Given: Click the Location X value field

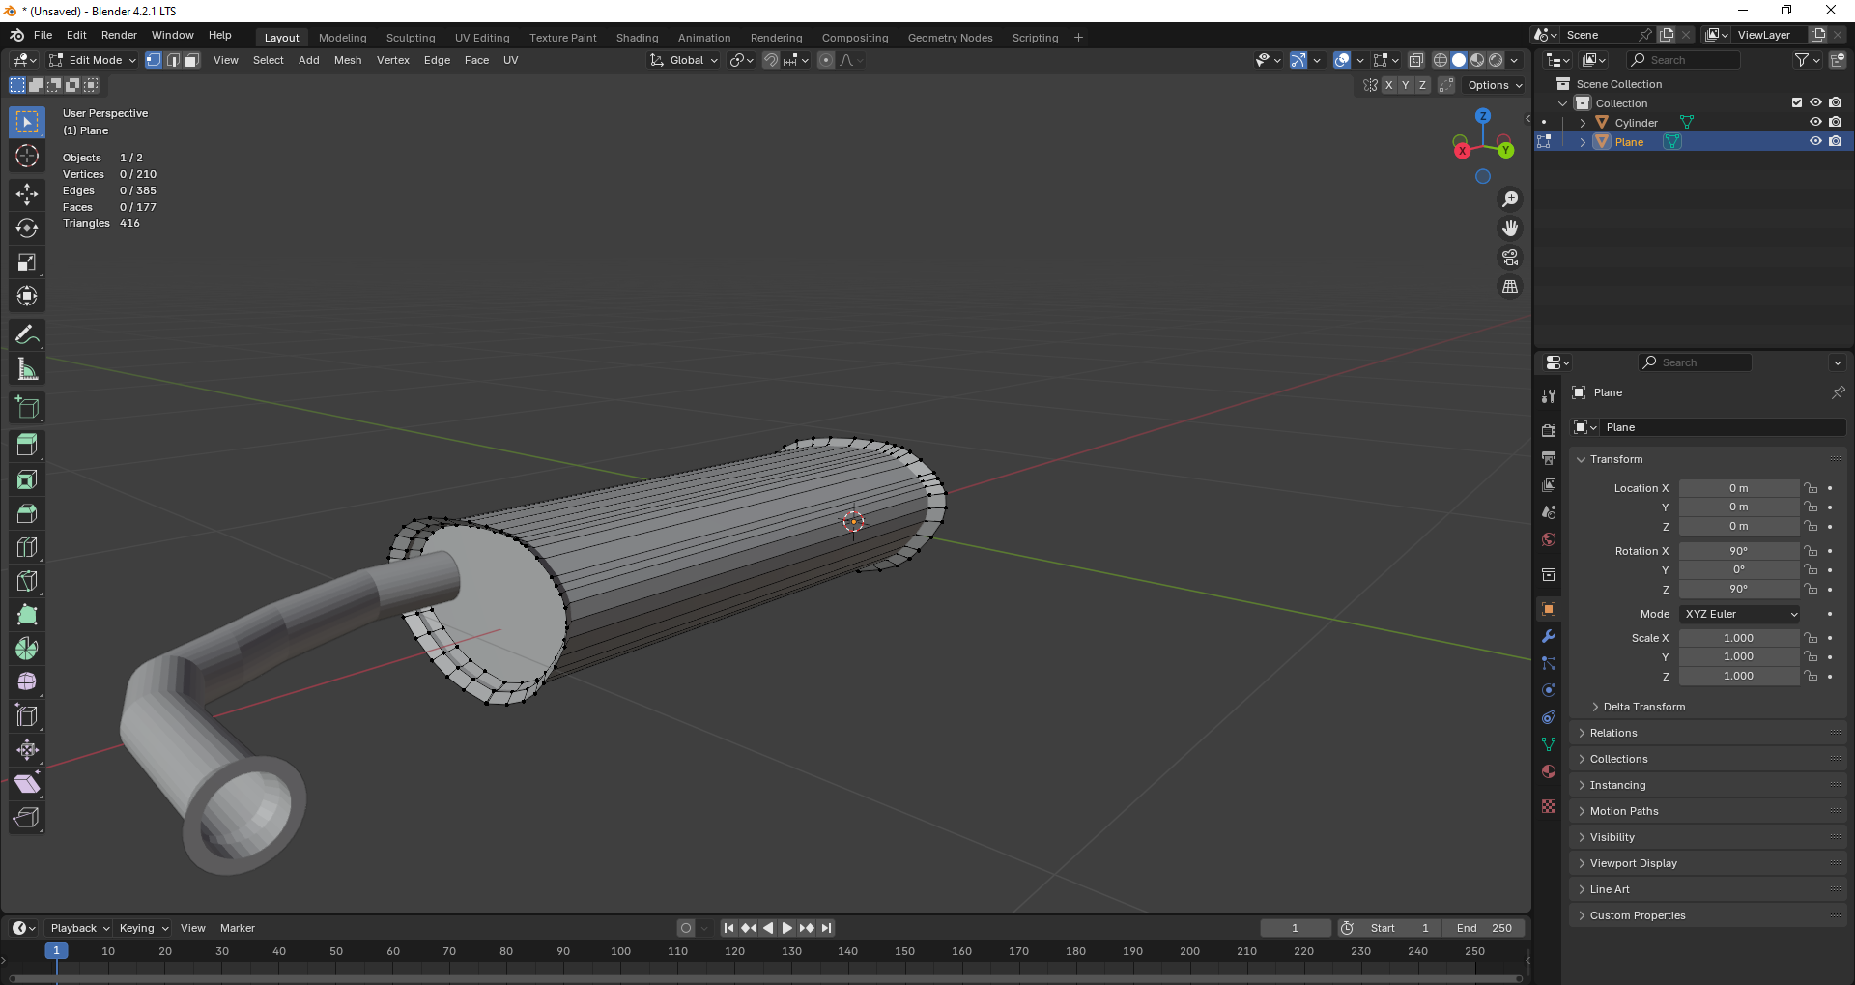Looking at the screenshot, I should point(1739,488).
